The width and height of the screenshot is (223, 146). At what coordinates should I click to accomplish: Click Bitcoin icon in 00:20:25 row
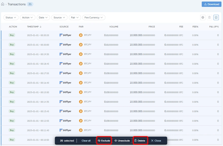pos(81,35)
